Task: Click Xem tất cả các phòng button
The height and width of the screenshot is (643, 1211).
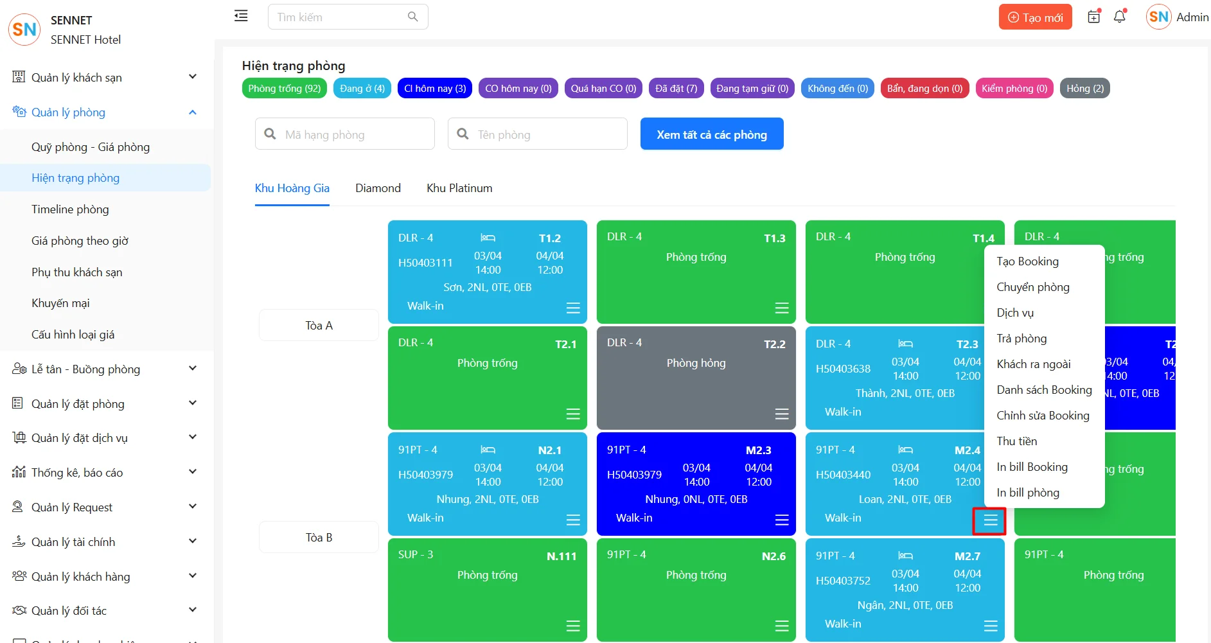Action: (711, 134)
